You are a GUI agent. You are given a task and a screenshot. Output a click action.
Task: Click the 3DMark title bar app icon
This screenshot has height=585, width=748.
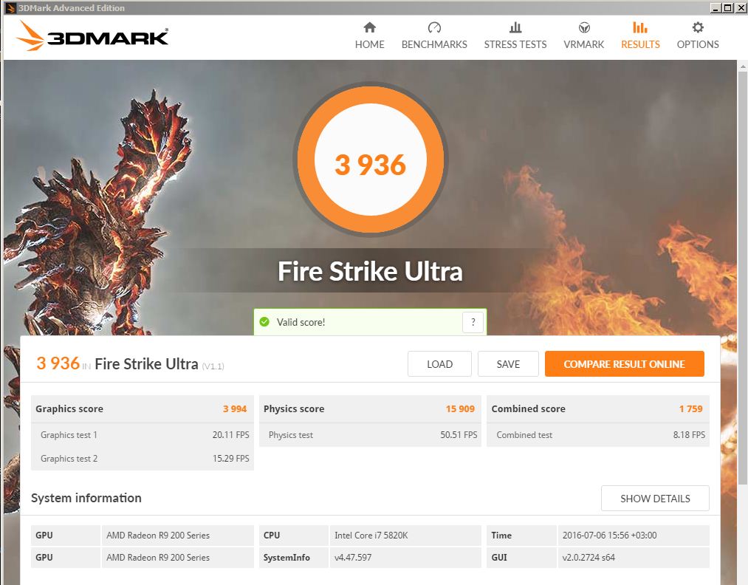10,7
